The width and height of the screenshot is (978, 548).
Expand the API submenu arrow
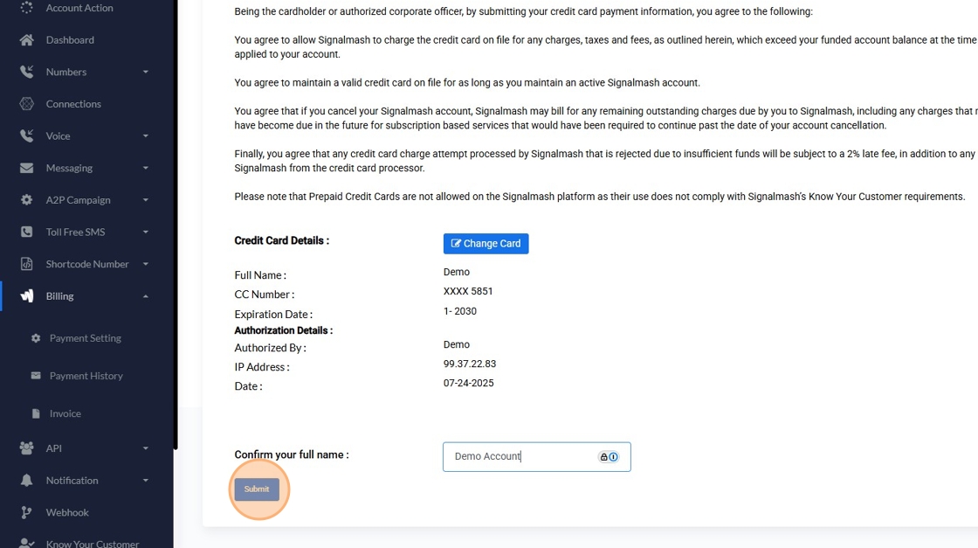(x=146, y=448)
